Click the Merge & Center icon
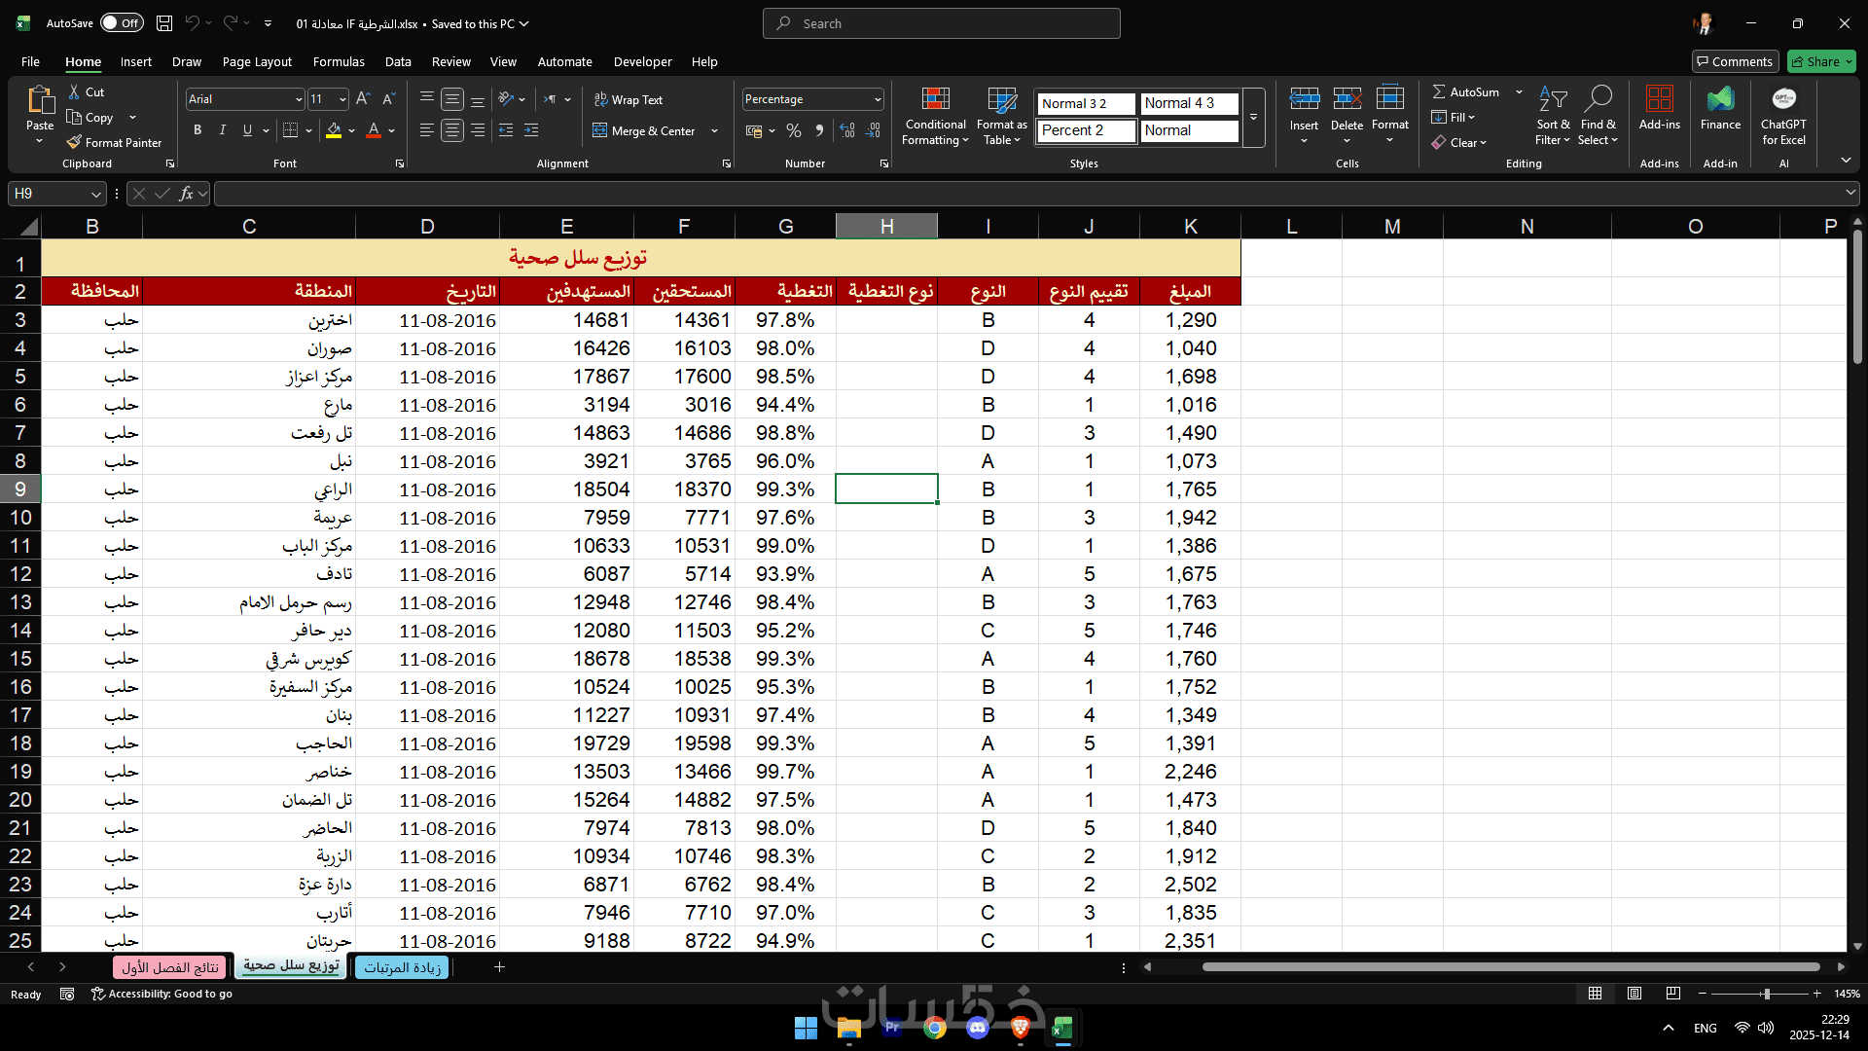The height and width of the screenshot is (1051, 1868). point(600,130)
